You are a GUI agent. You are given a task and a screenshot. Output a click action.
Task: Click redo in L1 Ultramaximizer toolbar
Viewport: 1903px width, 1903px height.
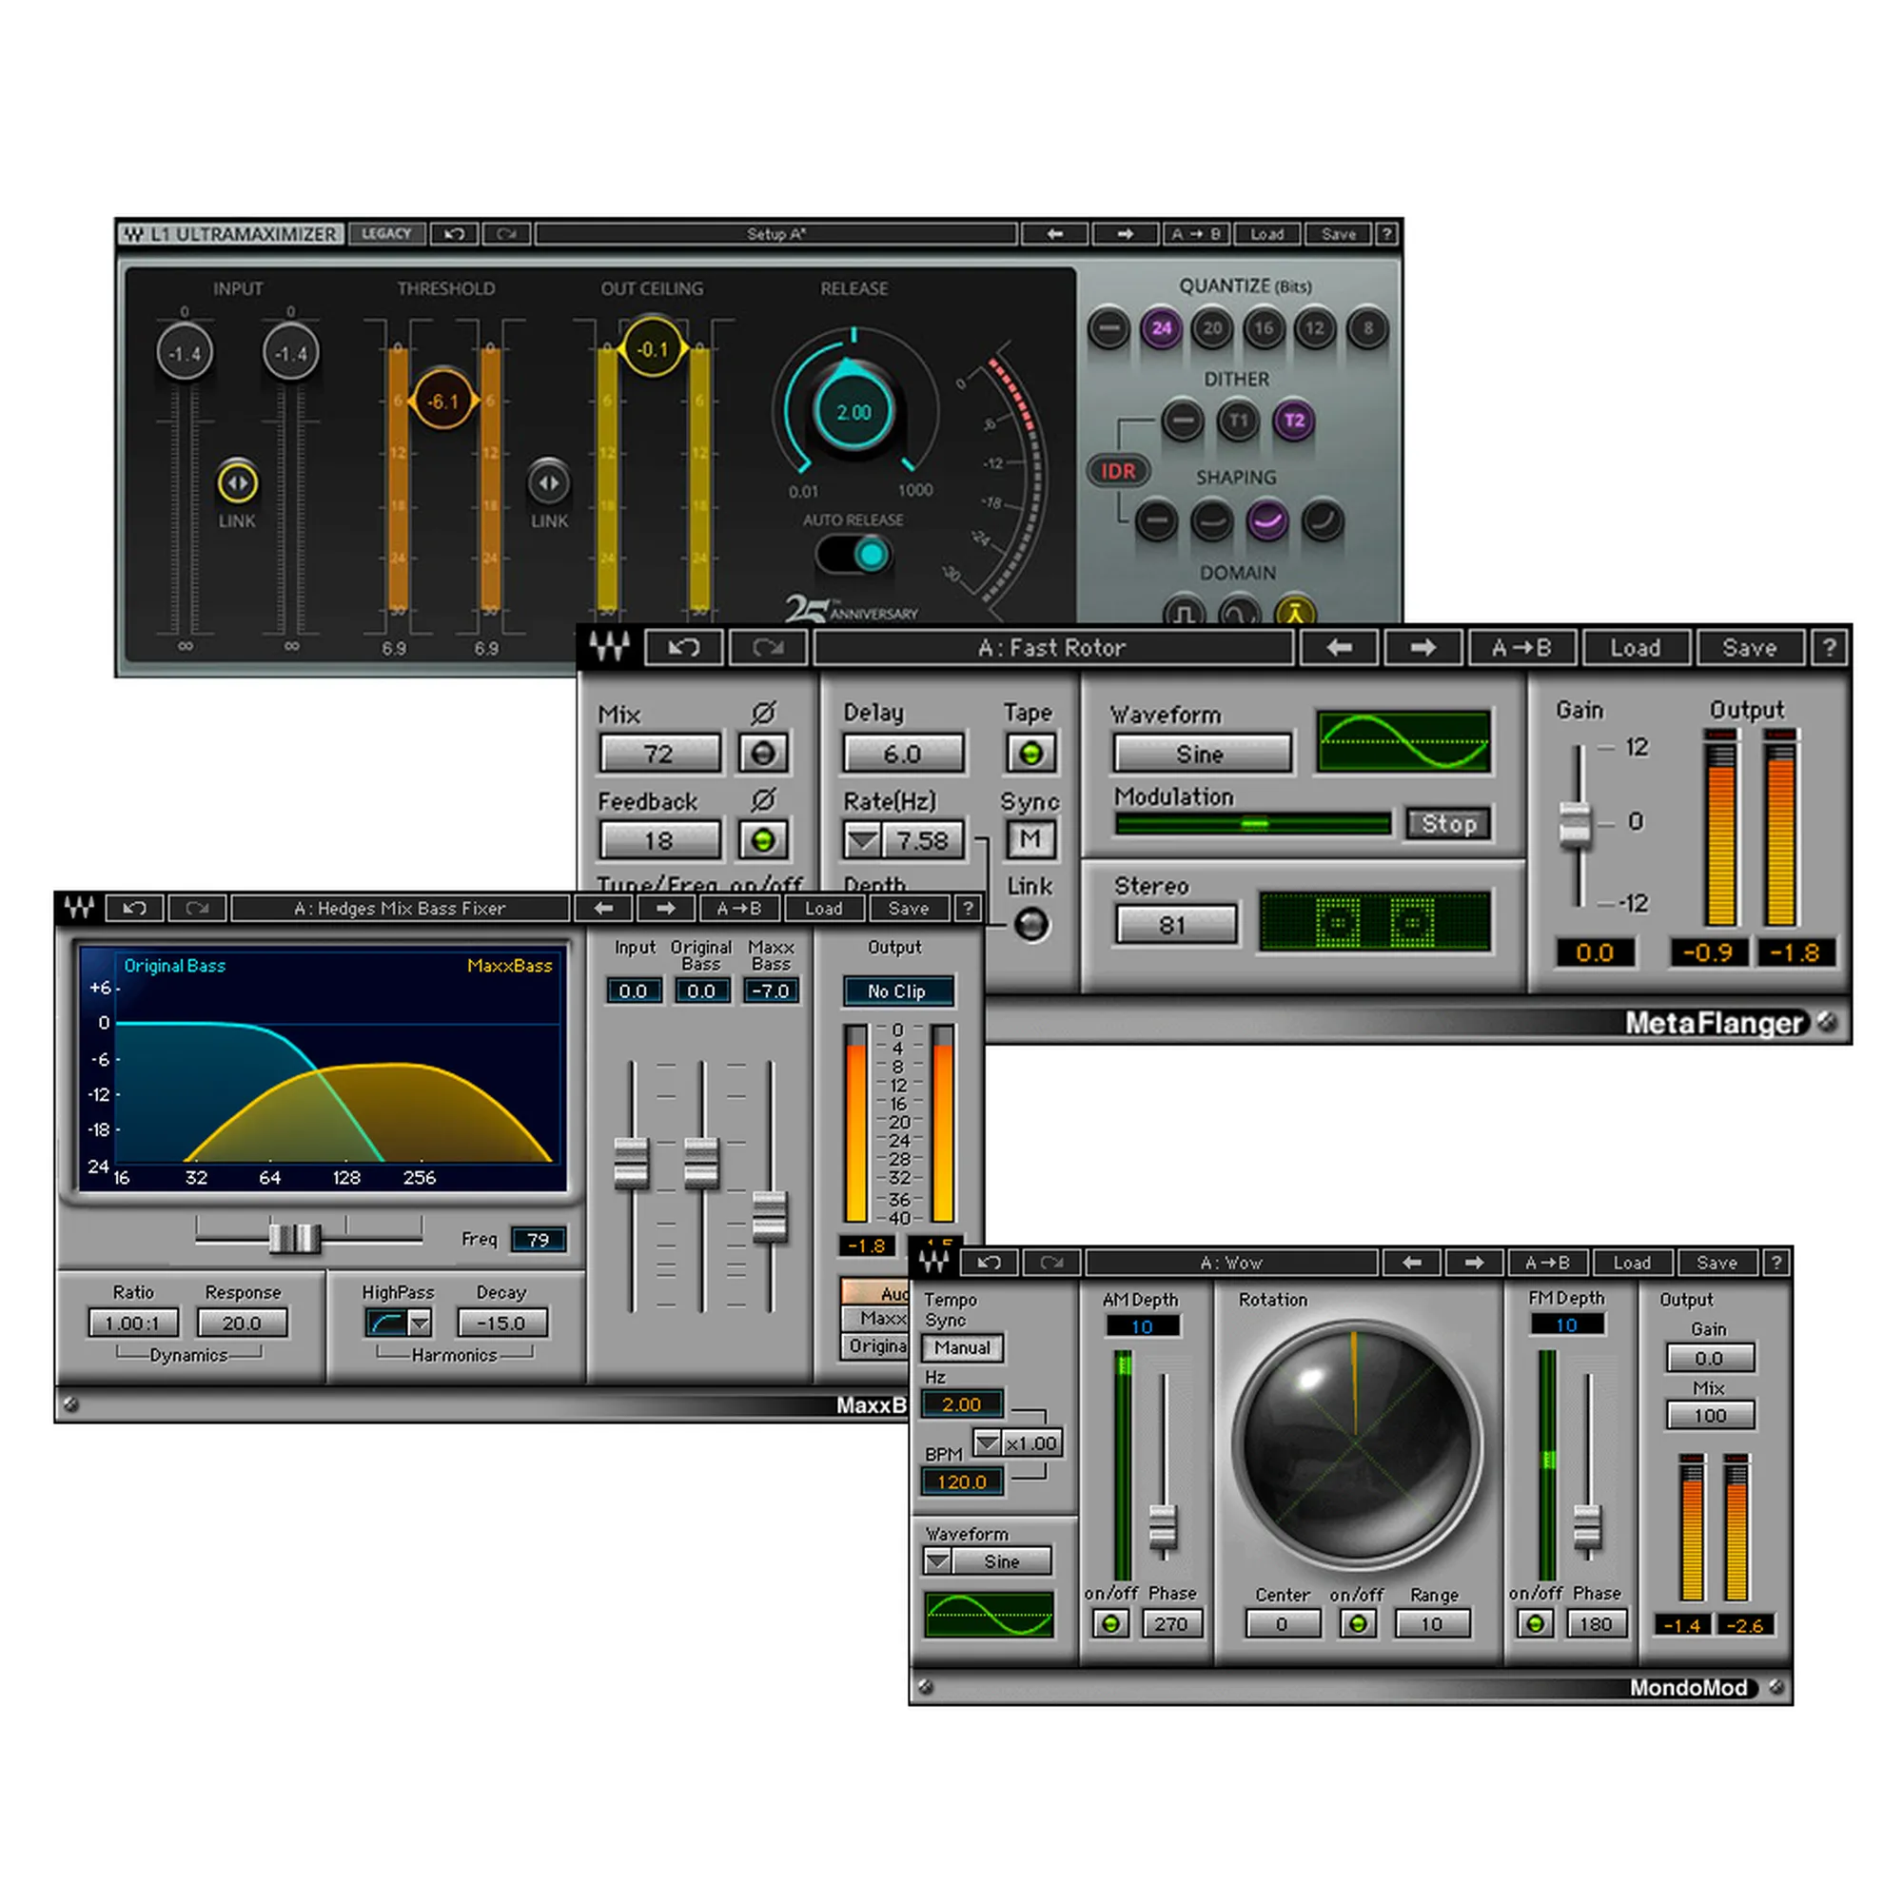(x=506, y=233)
